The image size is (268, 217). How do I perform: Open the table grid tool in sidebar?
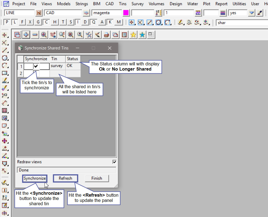coord(5,110)
